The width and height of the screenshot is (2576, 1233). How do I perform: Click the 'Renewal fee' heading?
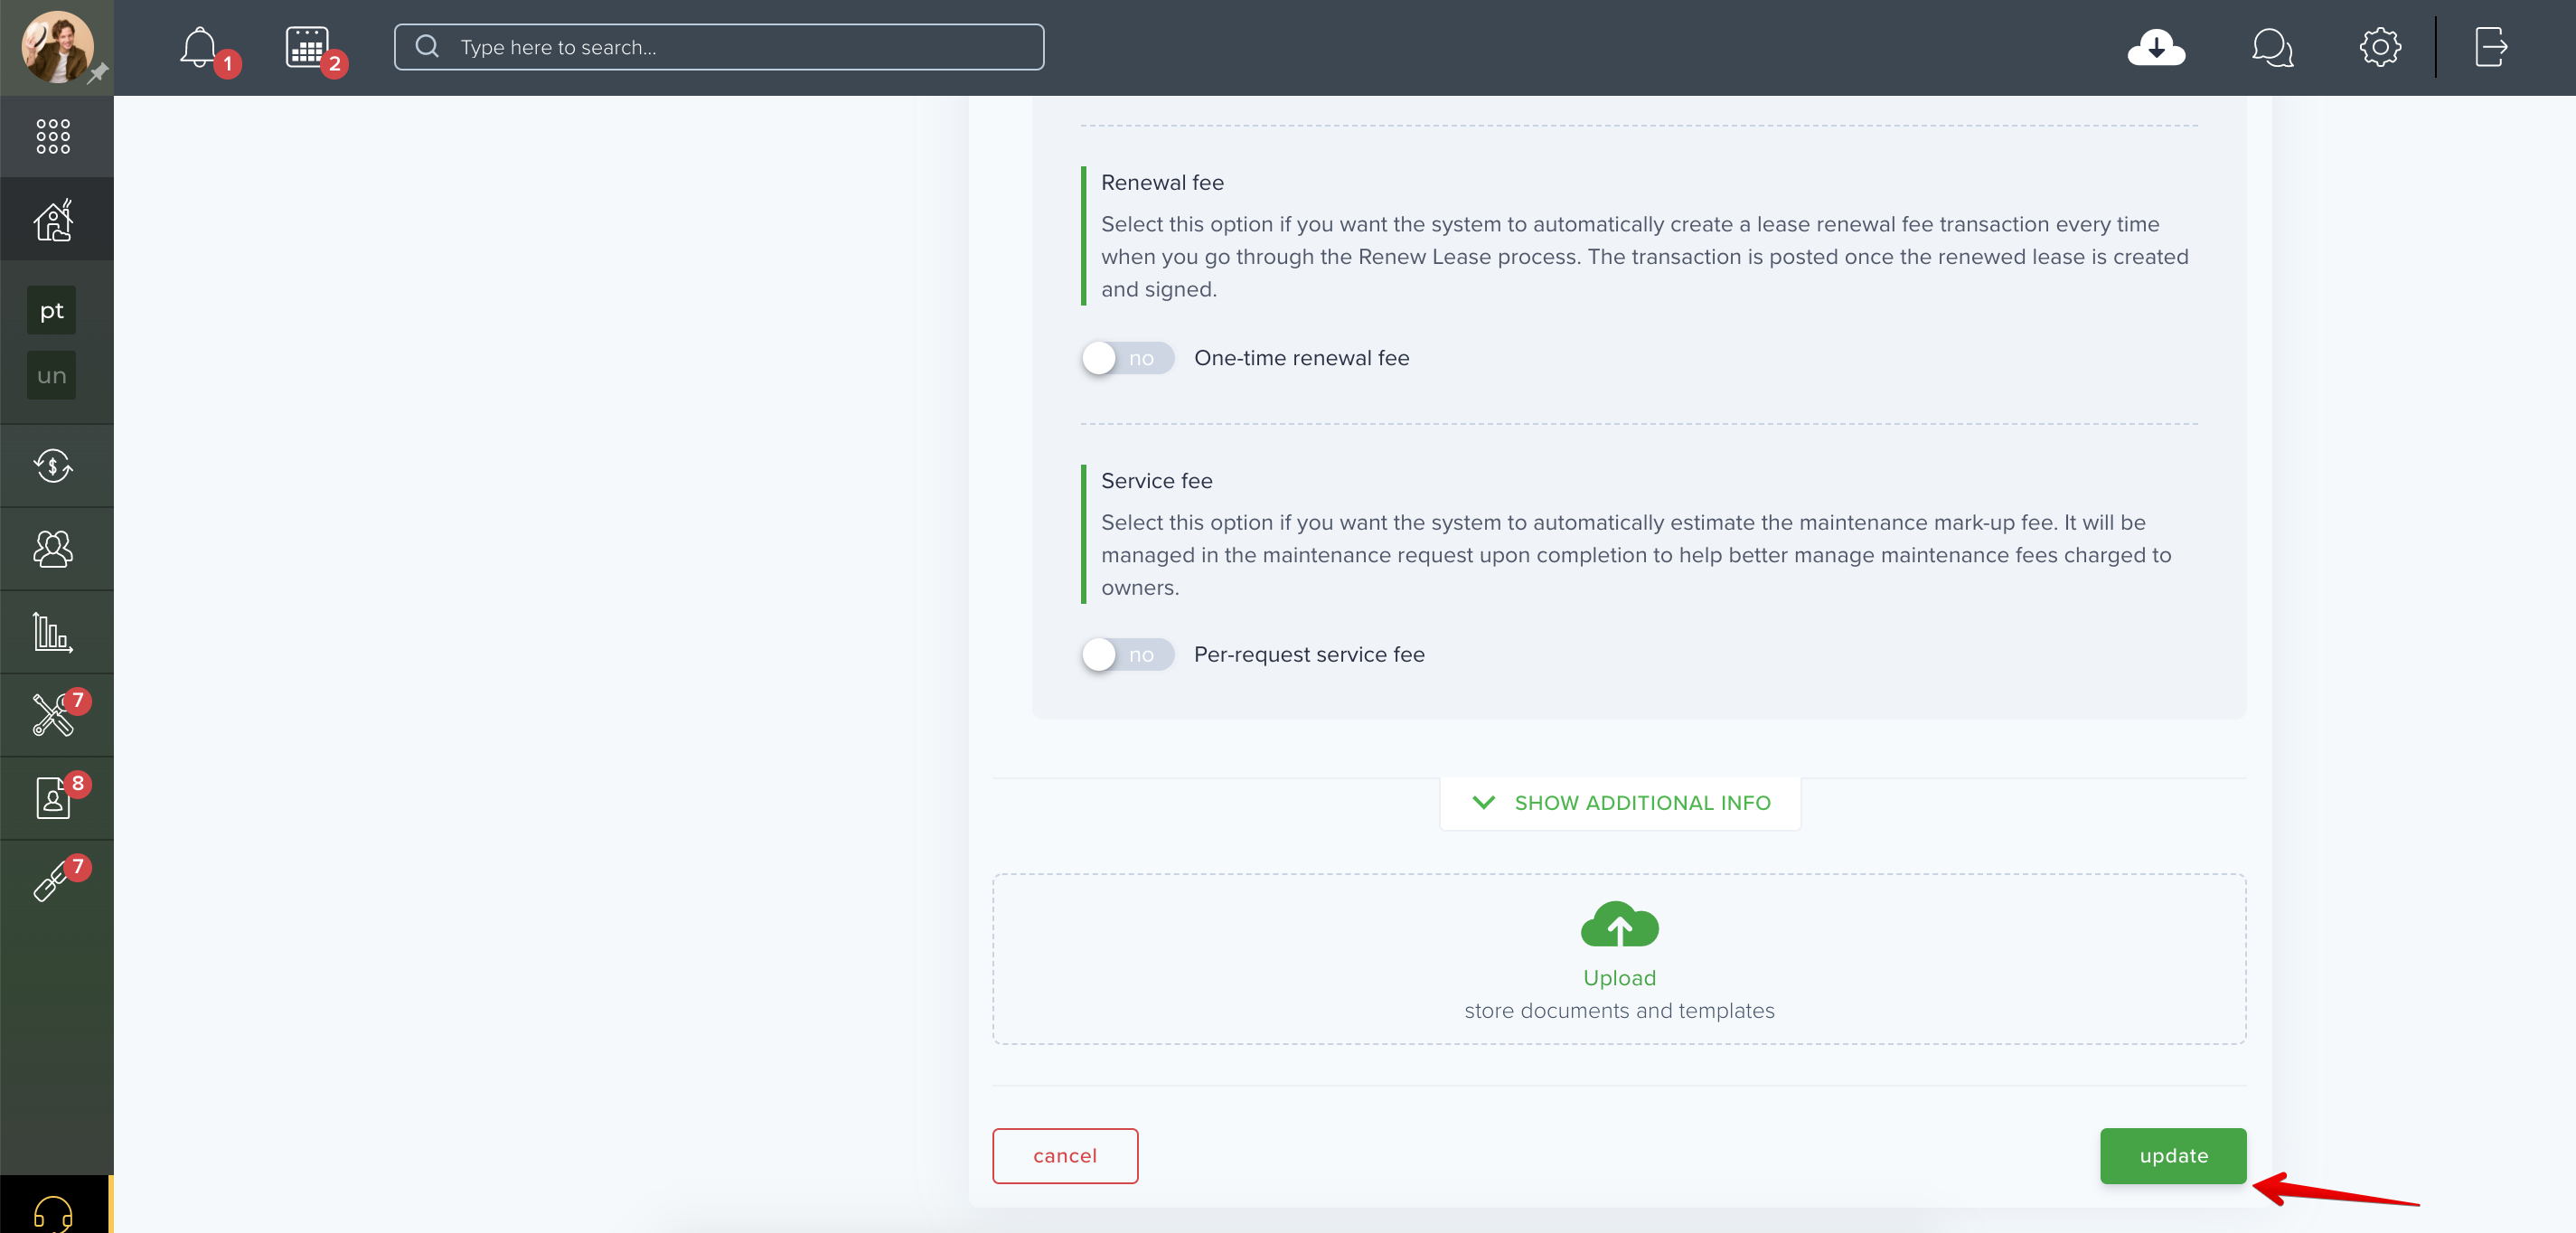click(1162, 183)
